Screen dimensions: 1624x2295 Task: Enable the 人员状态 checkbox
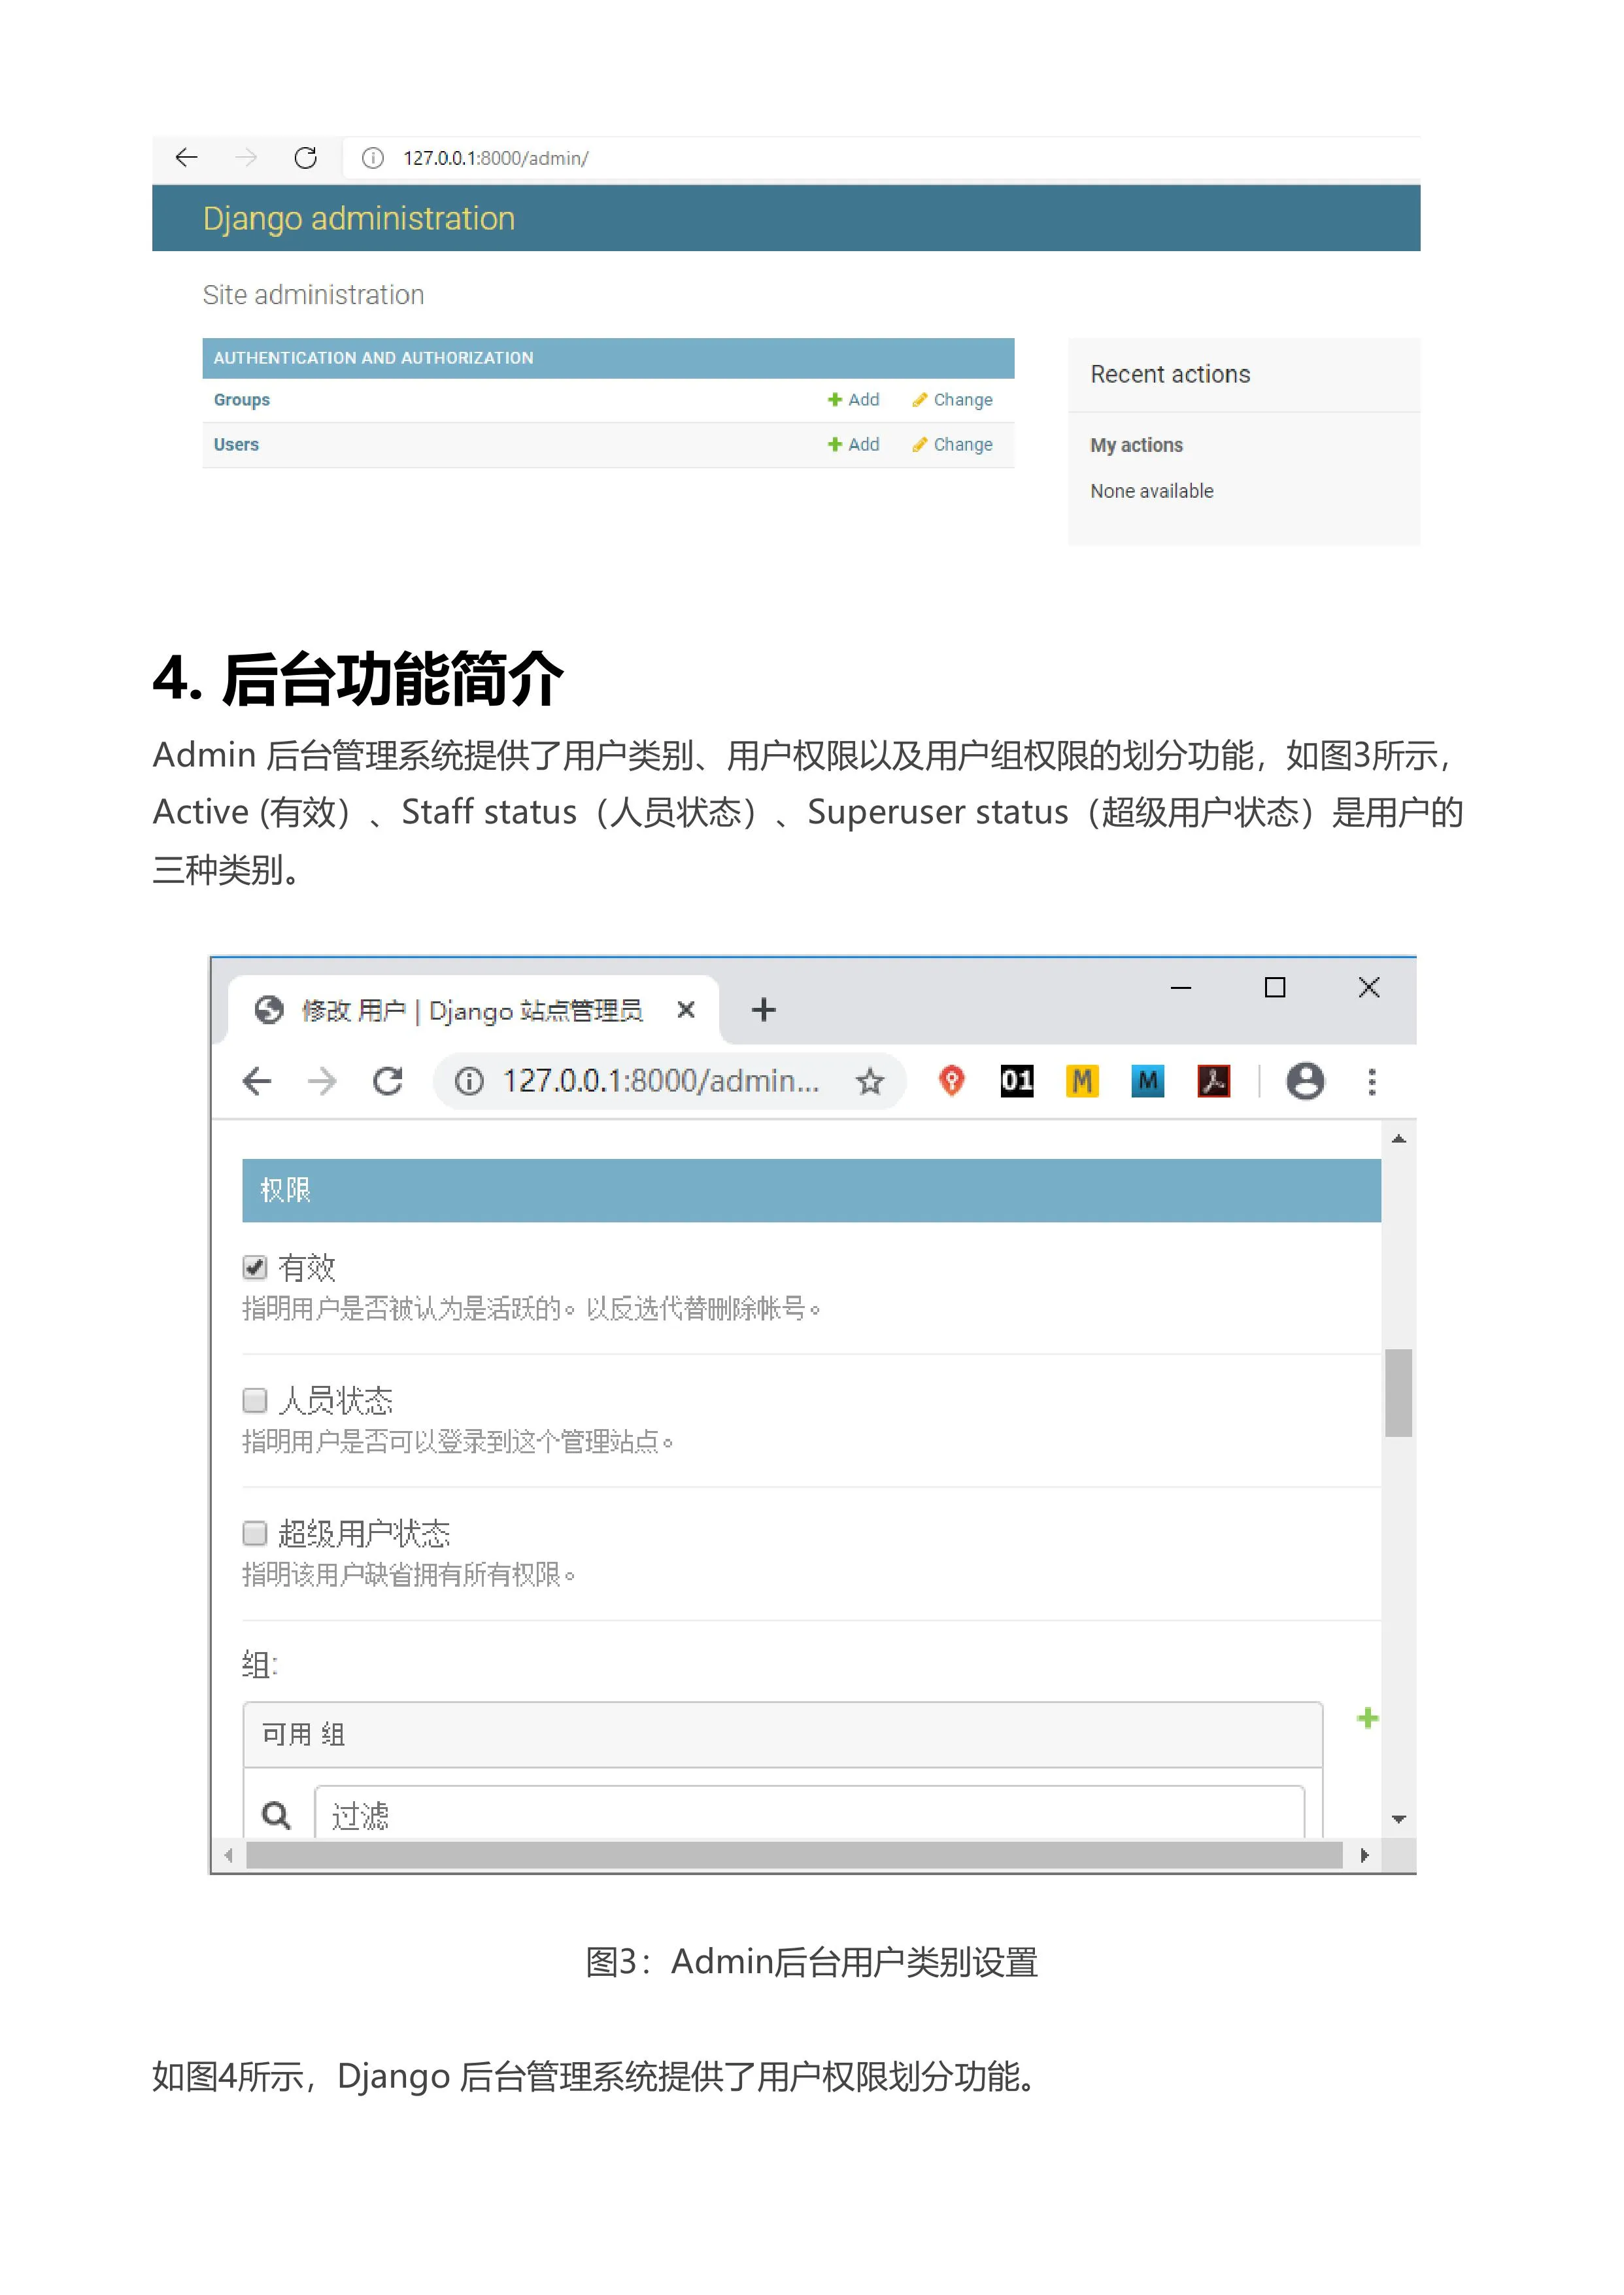pos(255,1400)
